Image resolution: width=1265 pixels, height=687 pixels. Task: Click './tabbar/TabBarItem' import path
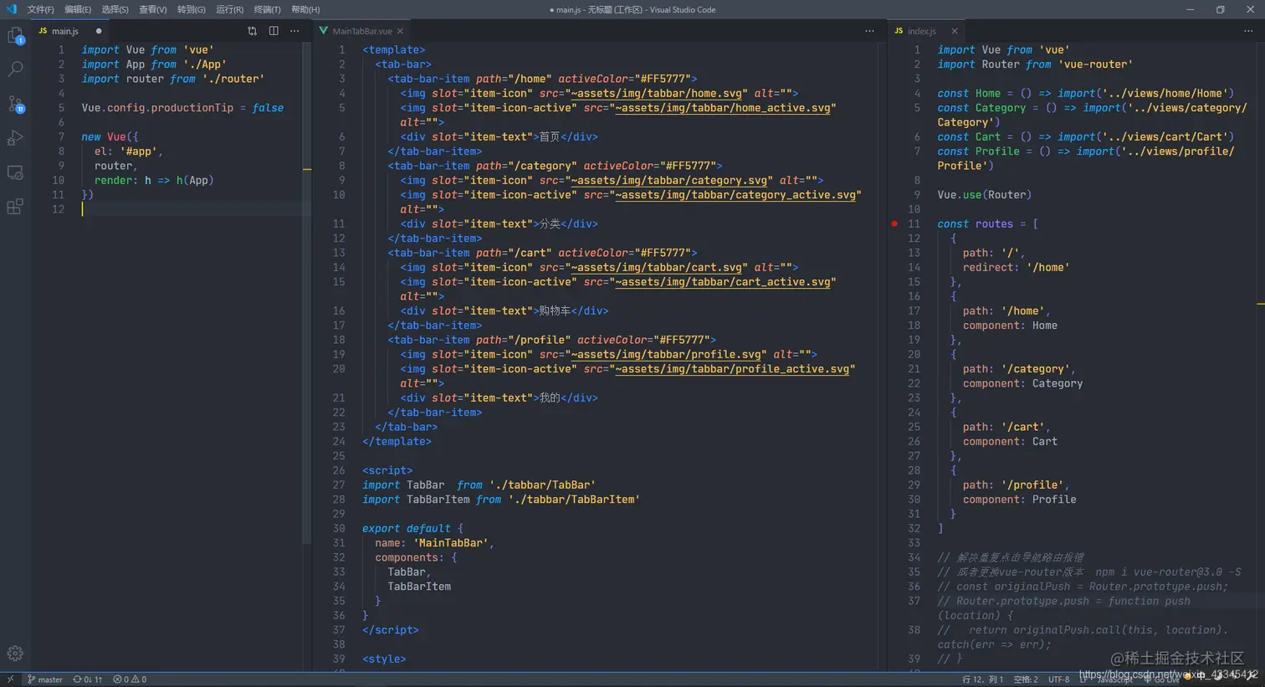click(x=574, y=500)
